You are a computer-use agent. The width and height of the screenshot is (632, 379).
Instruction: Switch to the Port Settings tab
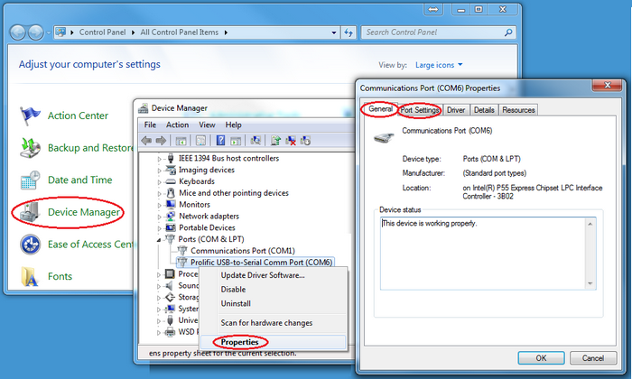pos(420,110)
